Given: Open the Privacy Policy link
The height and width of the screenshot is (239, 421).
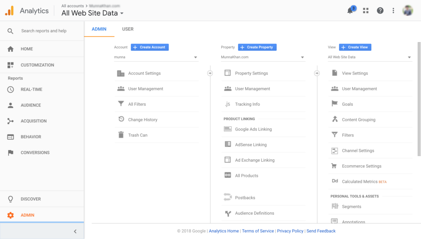Looking at the screenshot, I should click(290, 231).
